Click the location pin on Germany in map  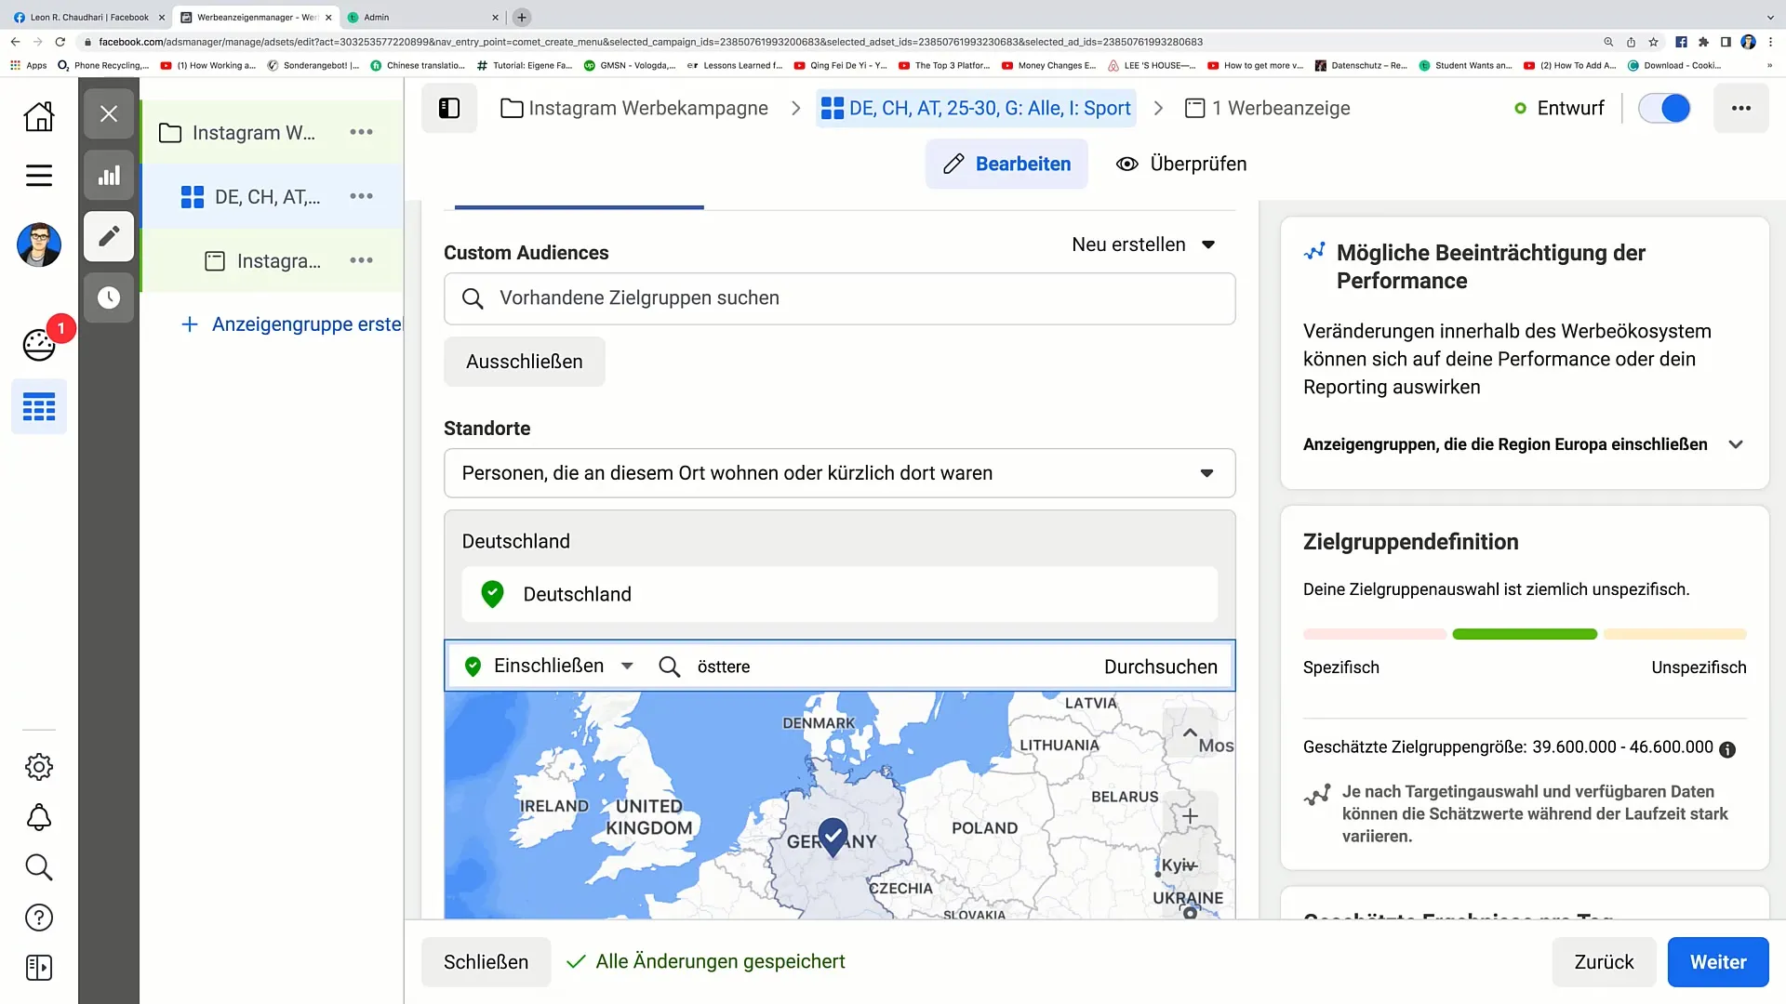click(x=833, y=837)
